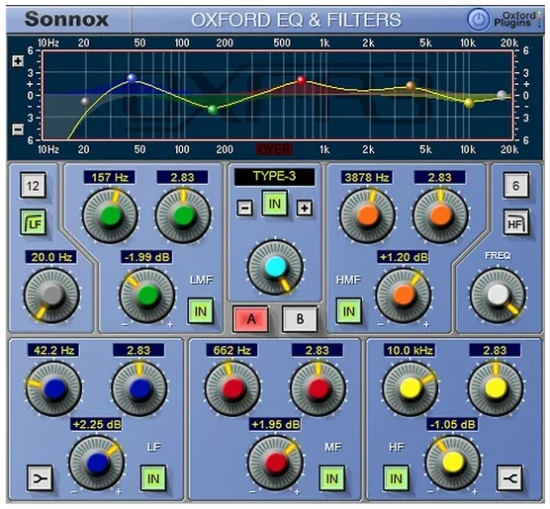Viewport: 550px width, 509px height.
Task: Click the blue LF gain knob
Action: click(x=97, y=463)
